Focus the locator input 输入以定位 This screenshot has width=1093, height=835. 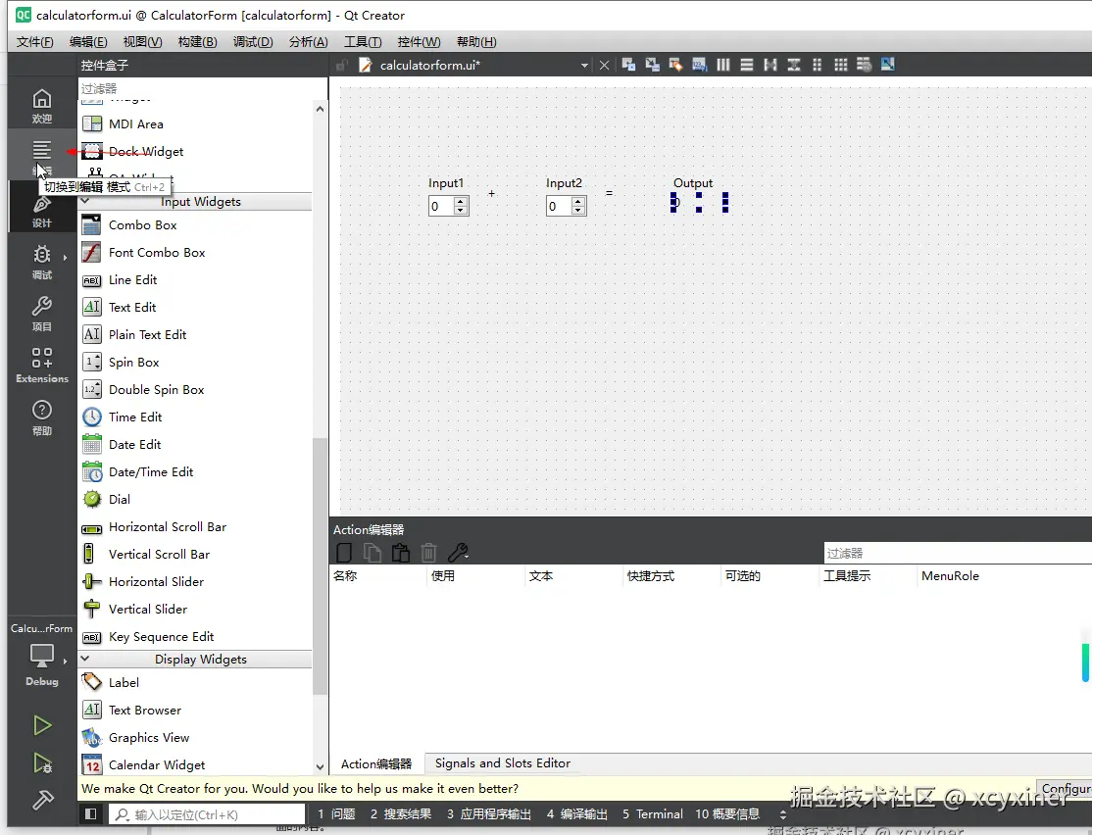pos(207,814)
